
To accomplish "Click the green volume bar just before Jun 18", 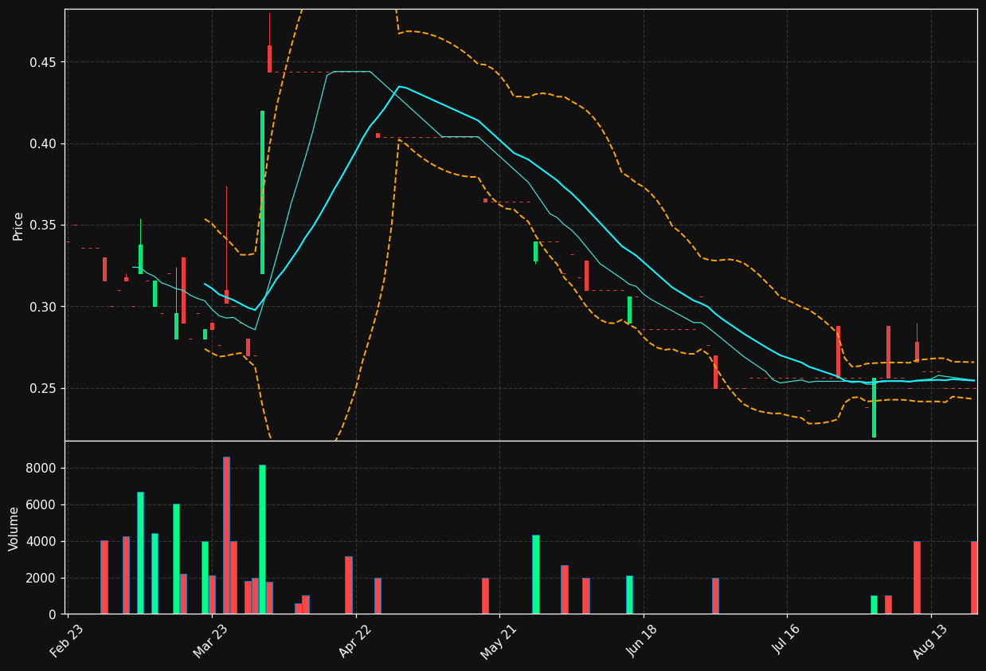I will click(x=629, y=594).
